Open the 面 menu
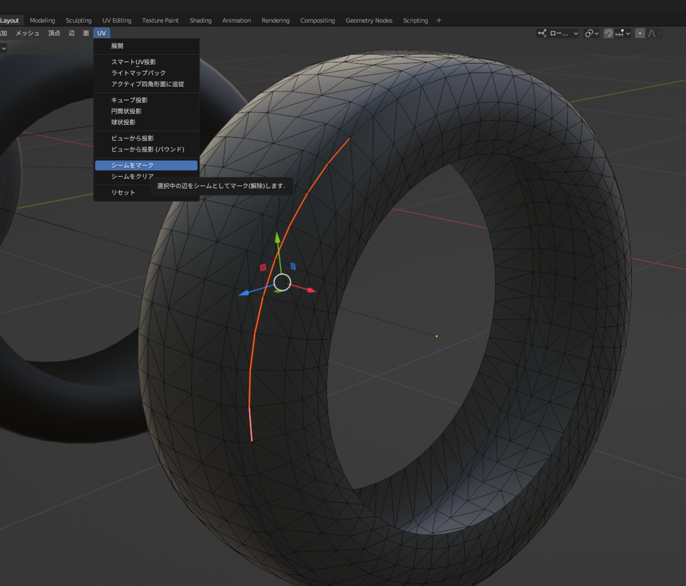This screenshot has width=686, height=586. (86, 33)
